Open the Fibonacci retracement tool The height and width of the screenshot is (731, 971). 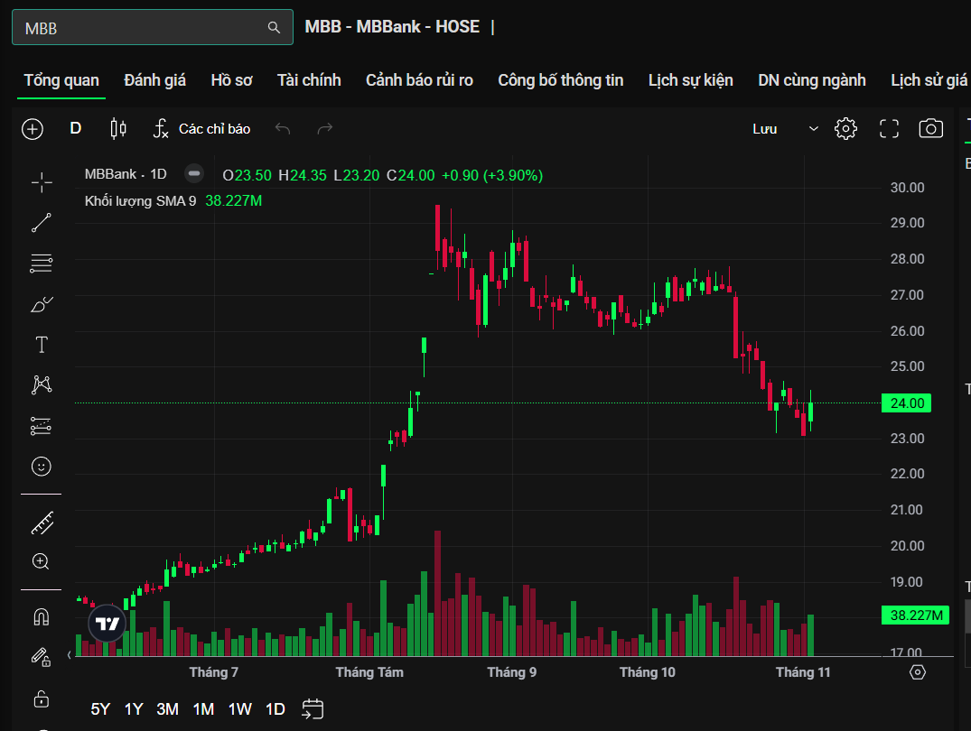pos(42,264)
